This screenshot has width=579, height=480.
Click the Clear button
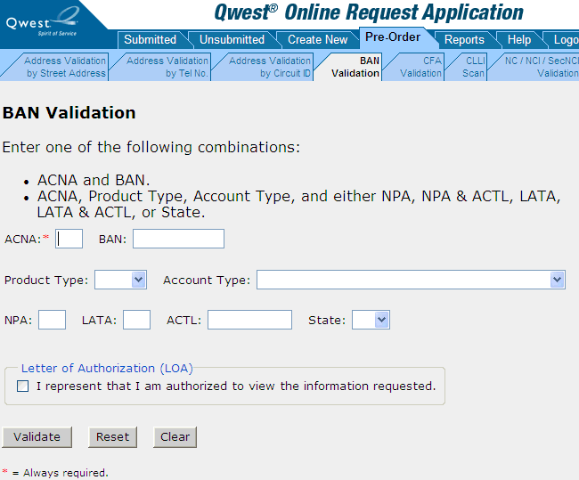[175, 436]
